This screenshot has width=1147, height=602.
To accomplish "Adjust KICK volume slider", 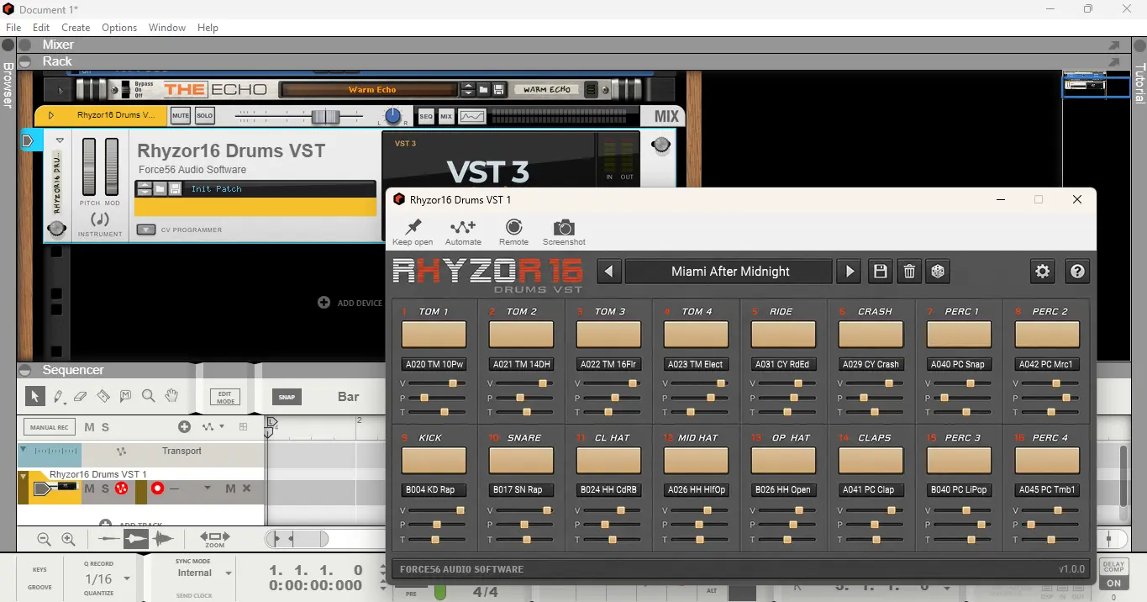I will click(x=460, y=510).
